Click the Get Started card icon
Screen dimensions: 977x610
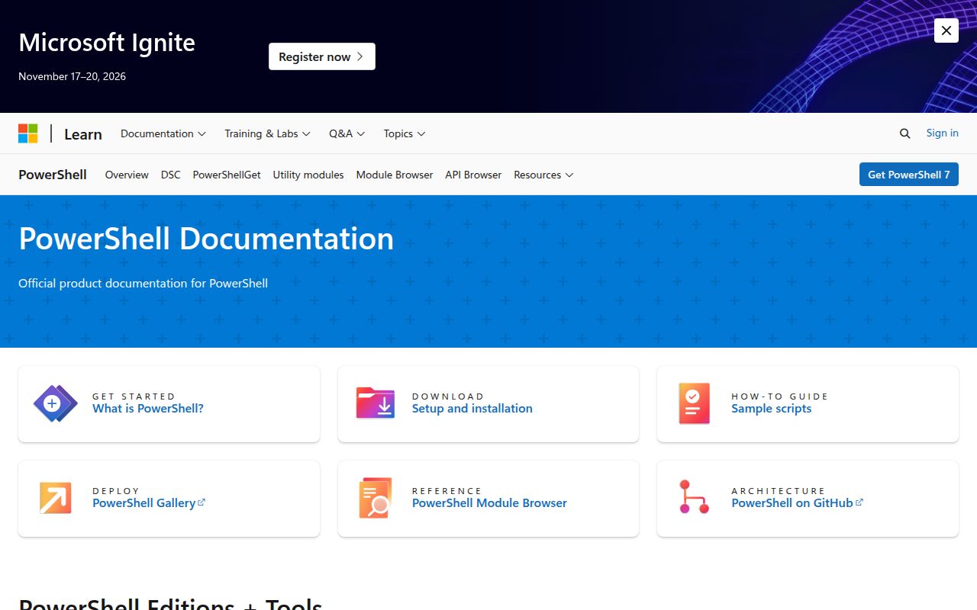tap(56, 403)
